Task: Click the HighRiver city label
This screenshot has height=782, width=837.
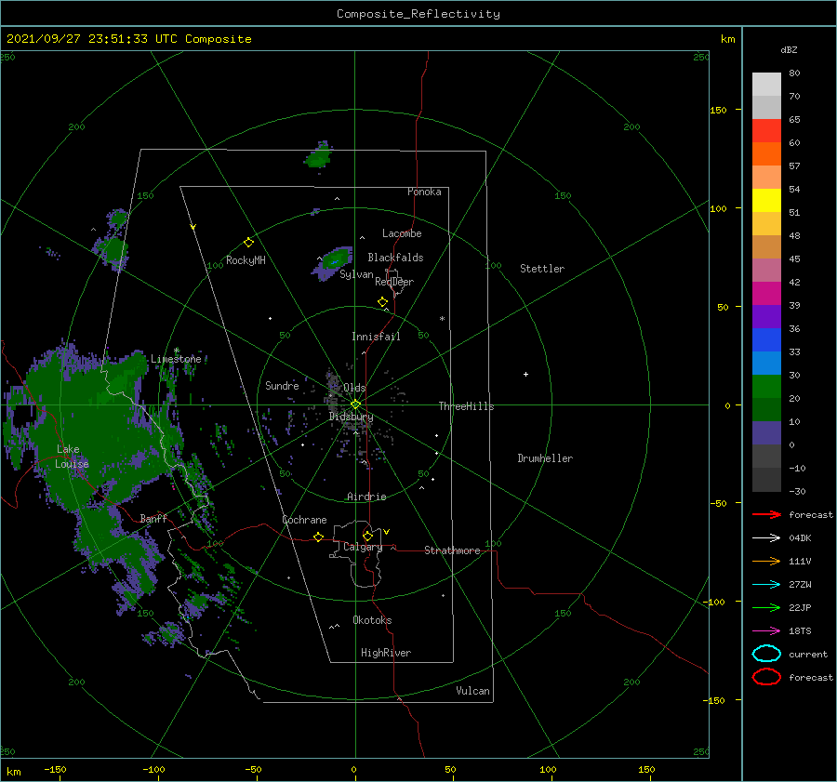Action: (x=386, y=653)
